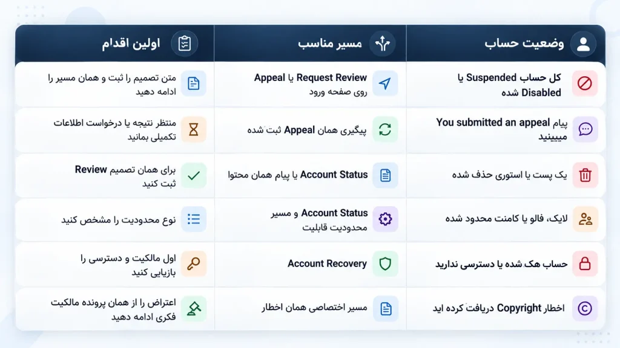Click the green checkmark icon beside Review

click(193, 175)
